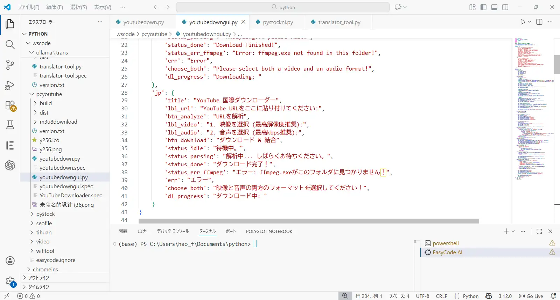Open Explorer views ellipsis menu
Image resolution: width=560 pixels, height=300 pixels.
pos(100,22)
